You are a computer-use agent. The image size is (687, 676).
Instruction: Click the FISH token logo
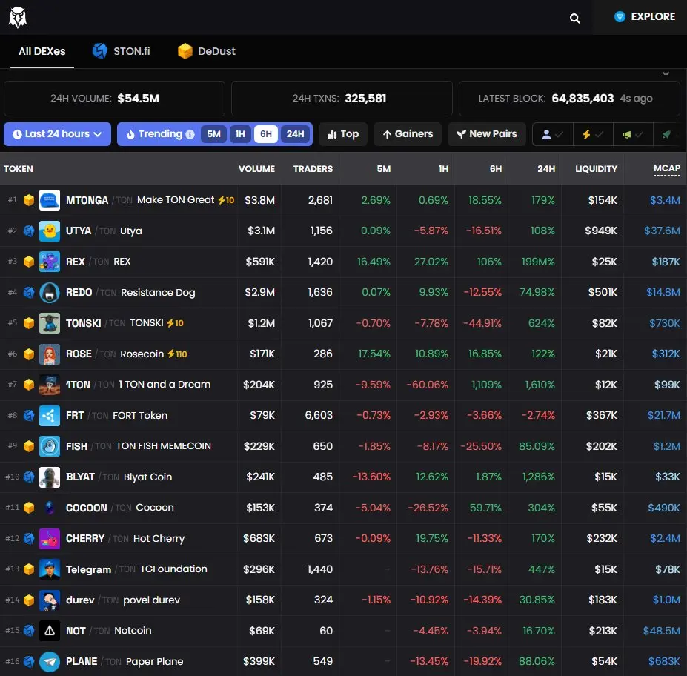click(50, 446)
